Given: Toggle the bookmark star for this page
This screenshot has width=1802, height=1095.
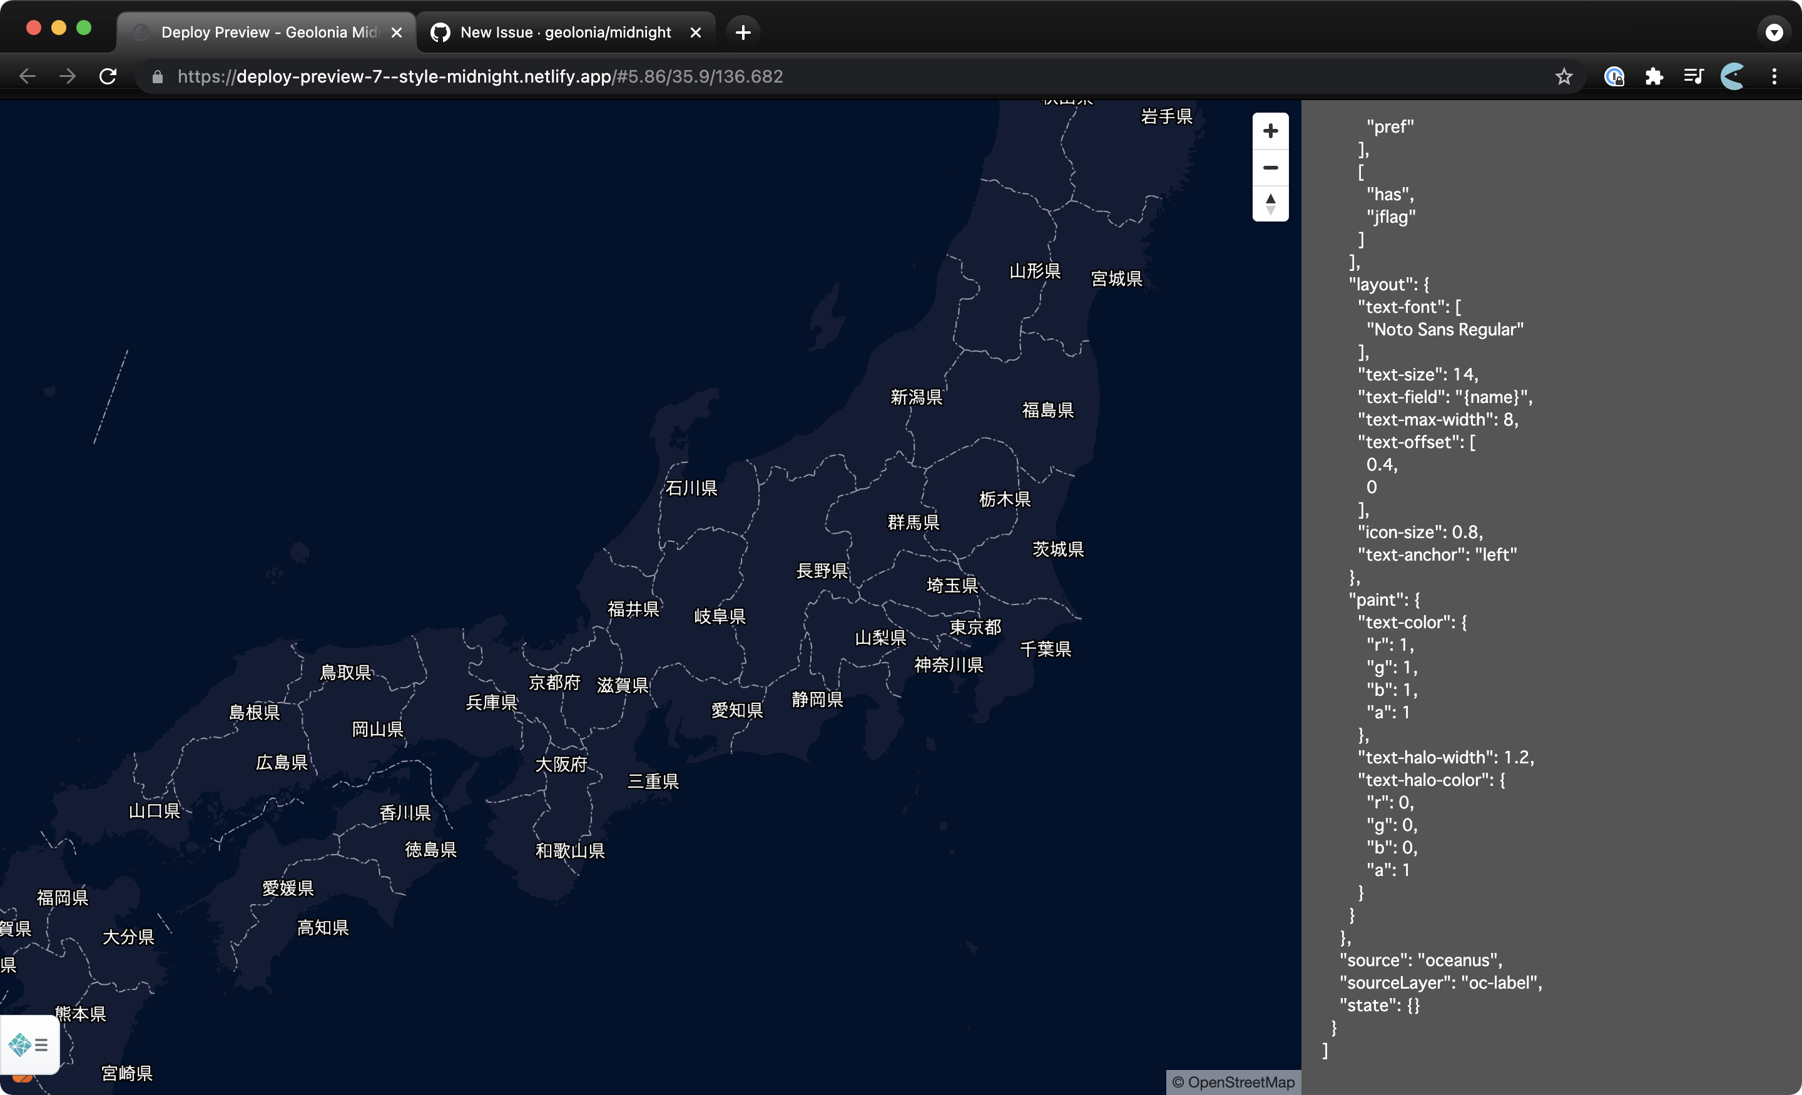Looking at the screenshot, I should coord(1564,76).
